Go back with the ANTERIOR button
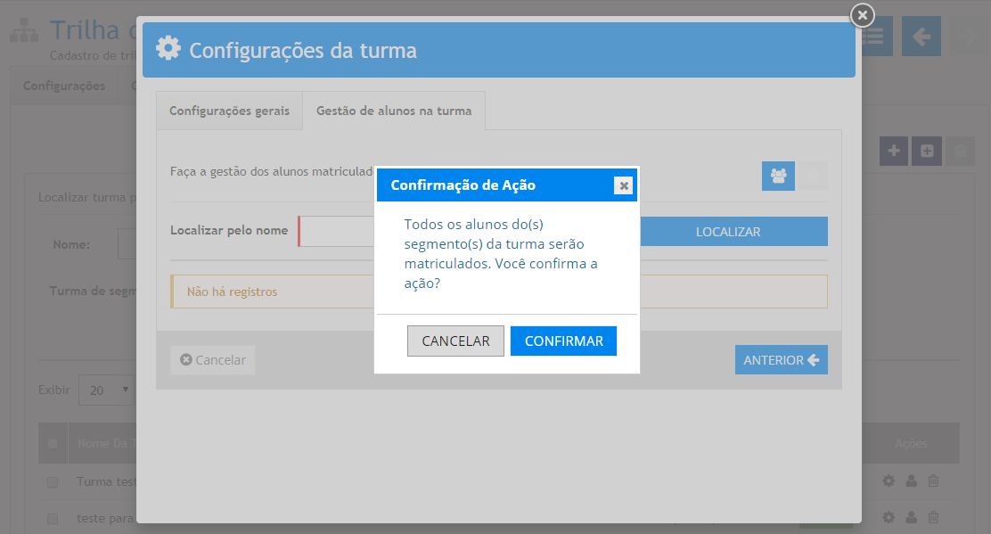 [781, 360]
